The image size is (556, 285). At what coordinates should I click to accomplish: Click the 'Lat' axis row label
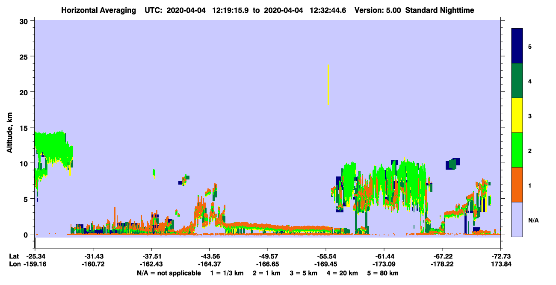click(14, 256)
